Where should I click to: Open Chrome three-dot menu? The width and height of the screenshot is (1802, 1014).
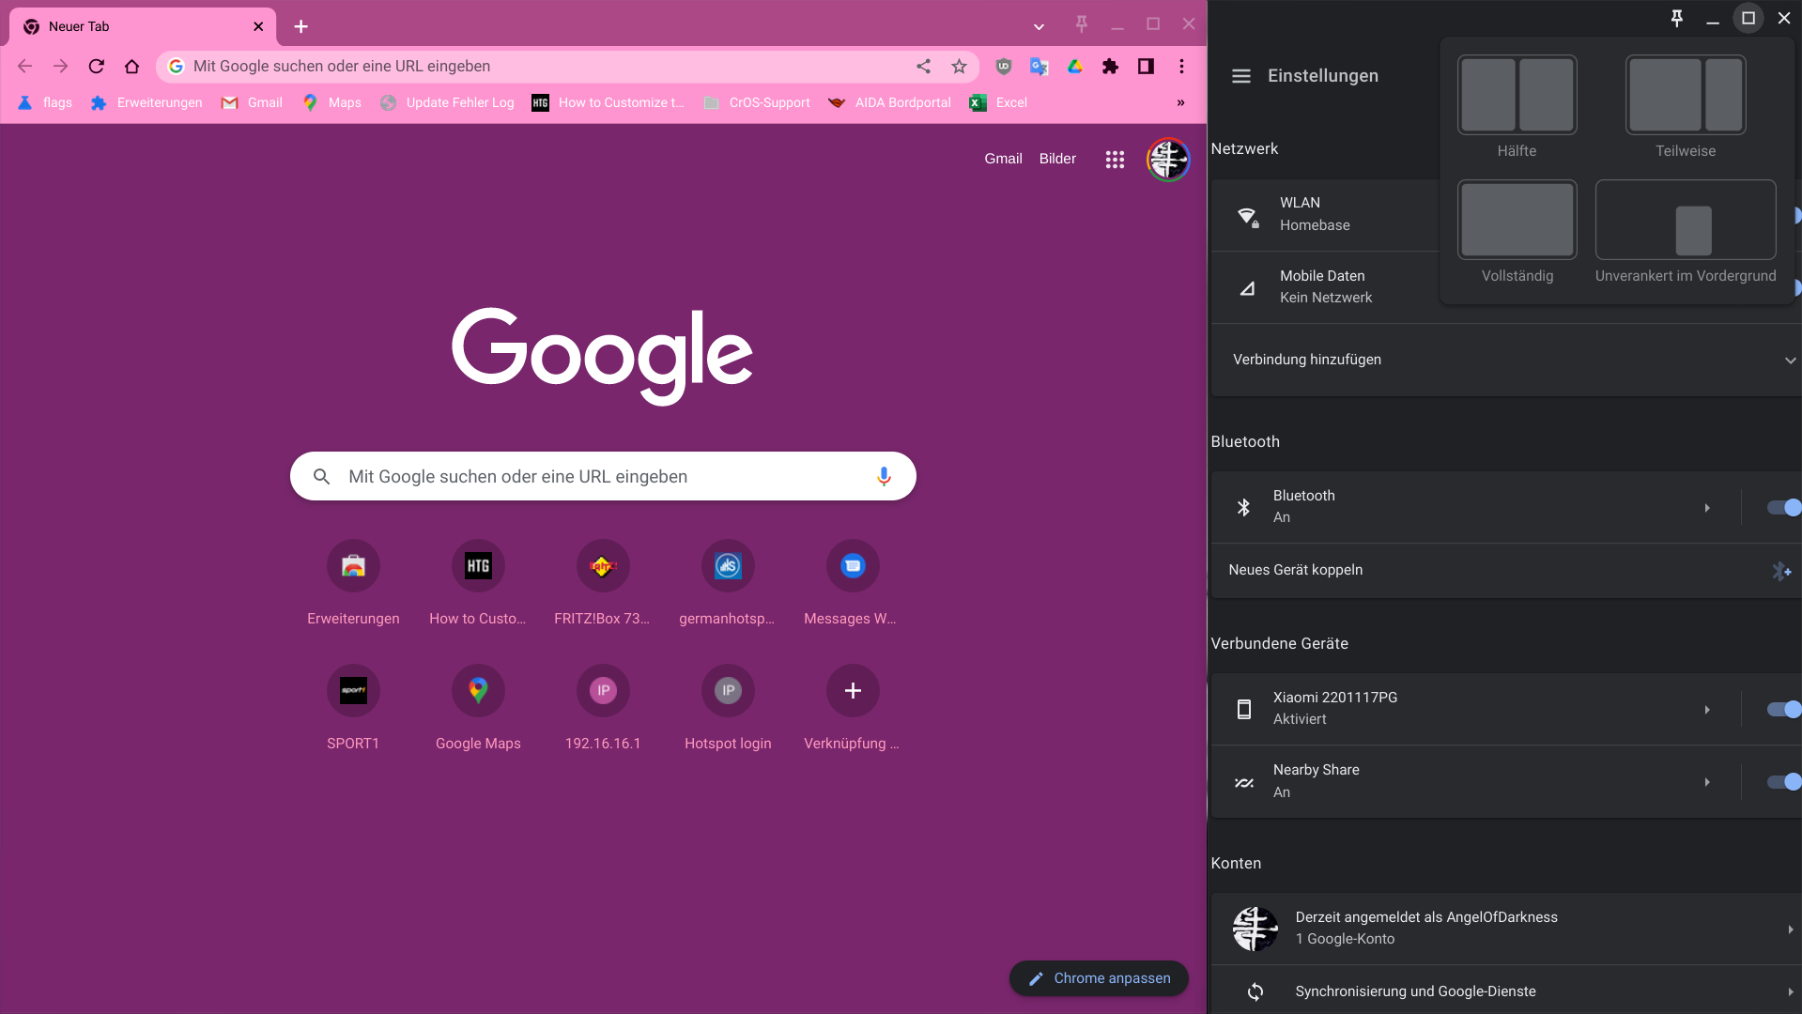pos(1181,67)
